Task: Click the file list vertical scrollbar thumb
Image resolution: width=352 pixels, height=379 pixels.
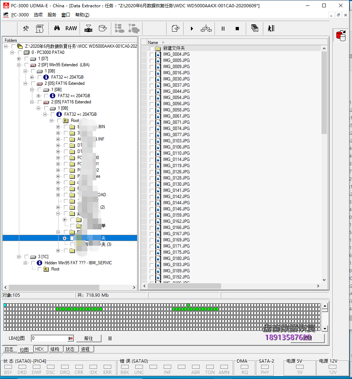Action: 324,92
